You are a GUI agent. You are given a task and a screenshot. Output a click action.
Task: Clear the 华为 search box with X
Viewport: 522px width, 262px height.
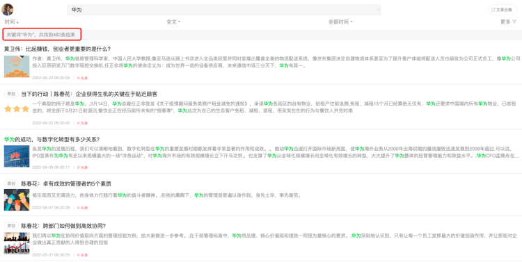click(378, 10)
